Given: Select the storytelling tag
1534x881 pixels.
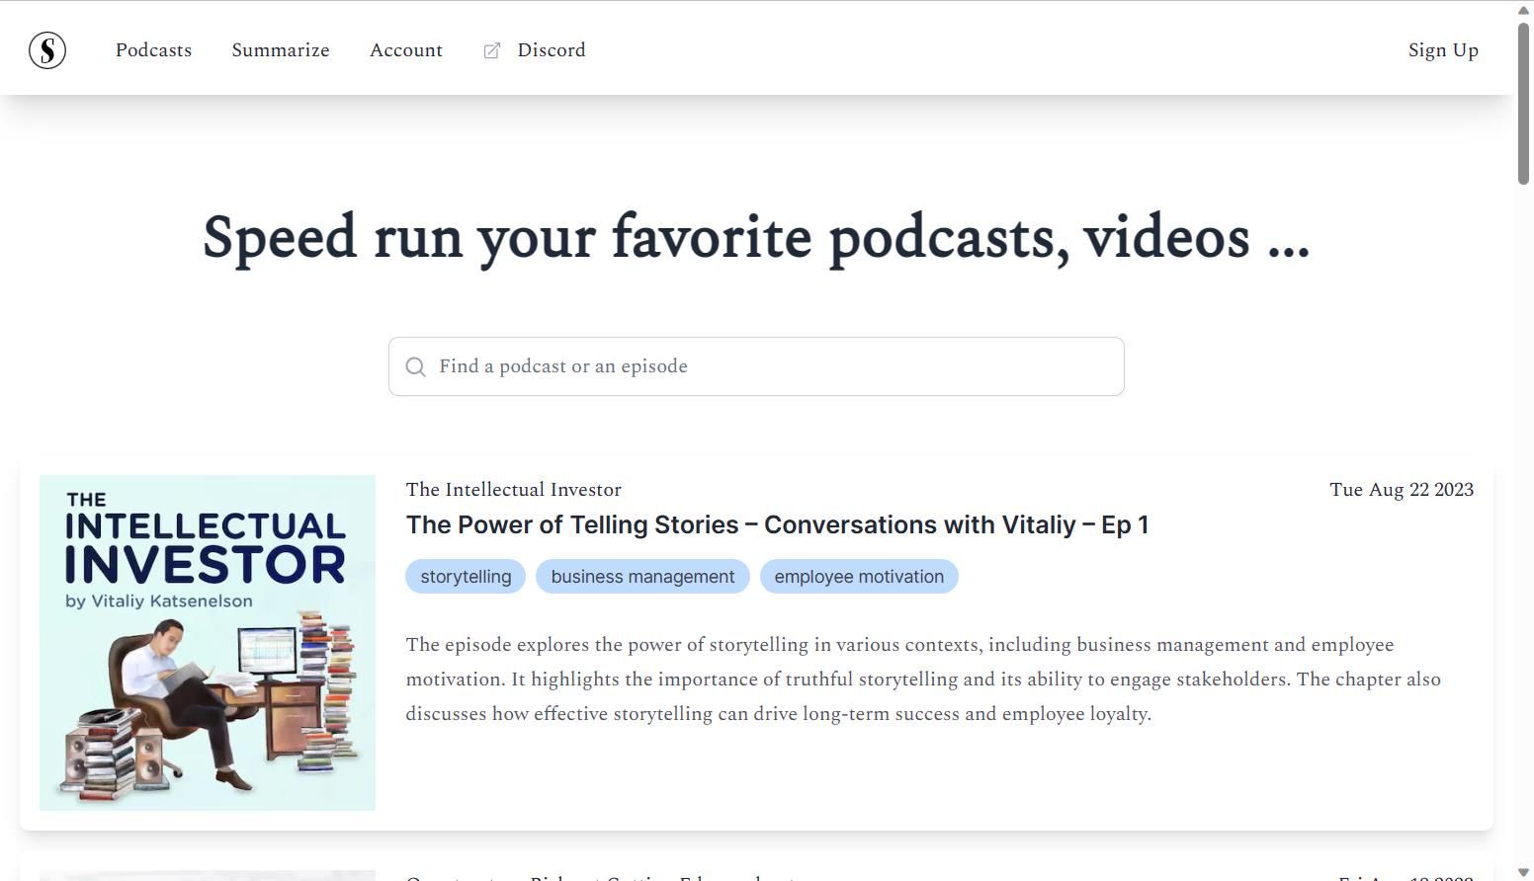Looking at the screenshot, I should pyautogui.click(x=465, y=576).
